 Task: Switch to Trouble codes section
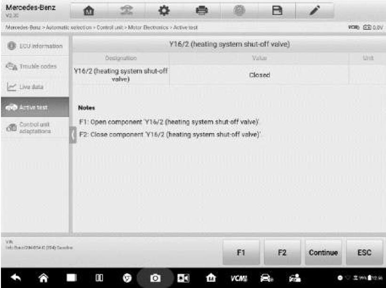coord(35,67)
